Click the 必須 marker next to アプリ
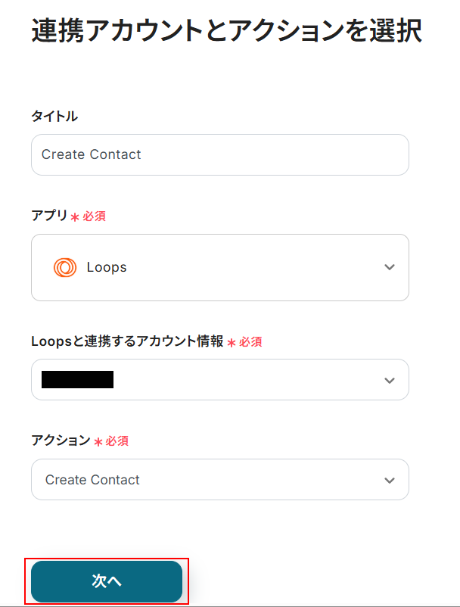 94,216
